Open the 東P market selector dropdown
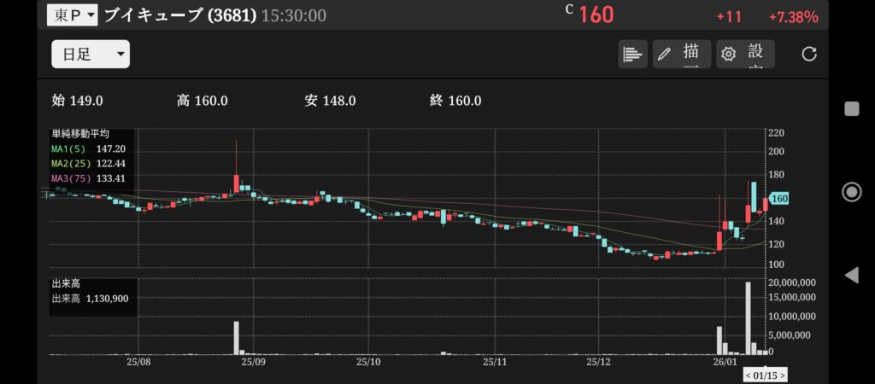 (x=73, y=15)
